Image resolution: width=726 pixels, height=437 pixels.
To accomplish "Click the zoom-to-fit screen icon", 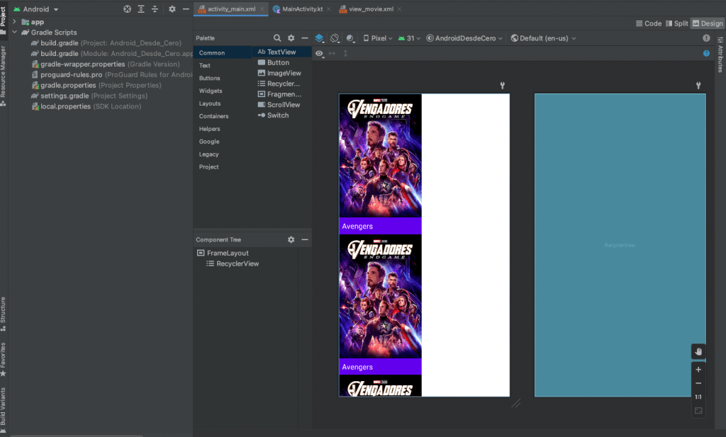I will click(698, 410).
